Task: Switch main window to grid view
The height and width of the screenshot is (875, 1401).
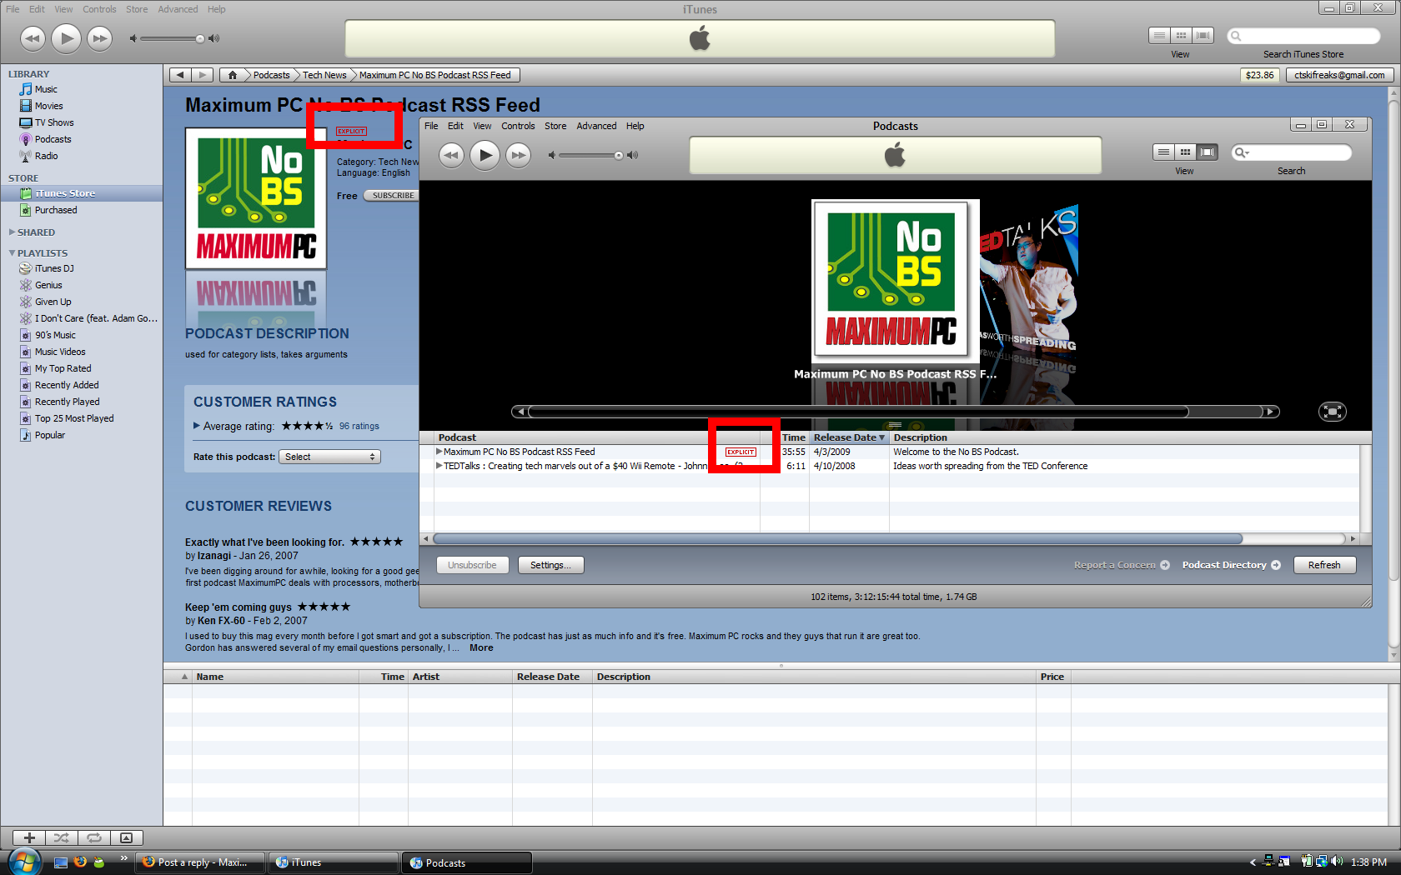Action: pos(1181,35)
